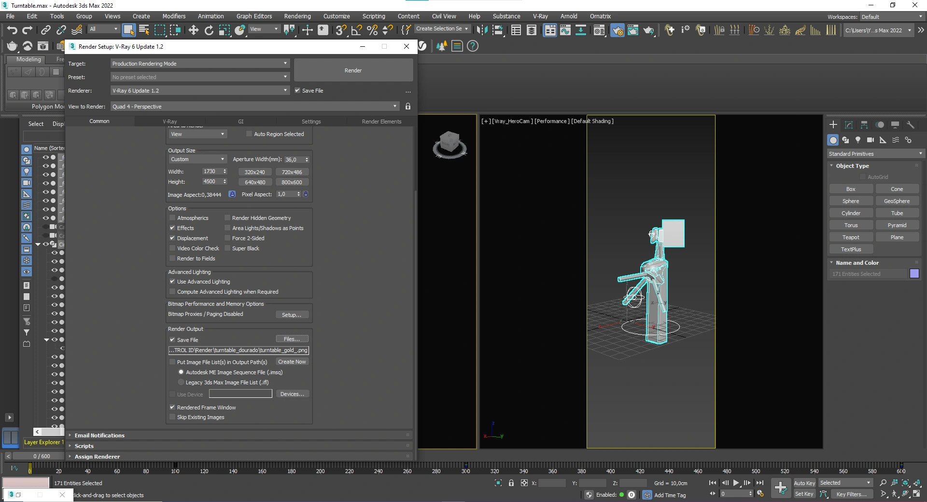Open the Output Size Custom dropdown
The width and height of the screenshot is (927, 502).
[x=197, y=159]
